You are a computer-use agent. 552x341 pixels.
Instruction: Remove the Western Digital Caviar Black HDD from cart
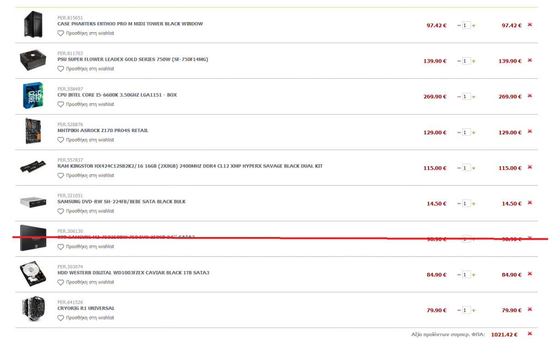(x=529, y=274)
